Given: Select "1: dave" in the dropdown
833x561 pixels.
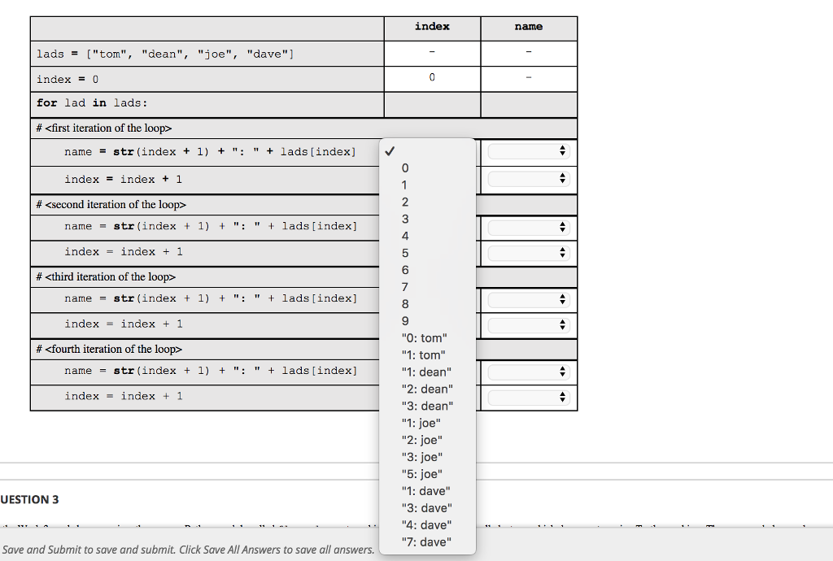Looking at the screenshot, I should 427,491.
